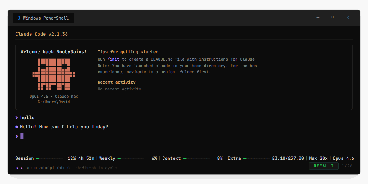The image size is (368, 184).
Task: Click the No recent activity text
Action: (x=120, y=89)
